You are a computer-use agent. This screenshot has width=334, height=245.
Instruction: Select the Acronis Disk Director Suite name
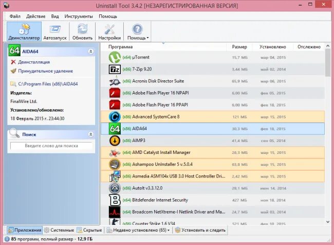click(x=158, y=81)
